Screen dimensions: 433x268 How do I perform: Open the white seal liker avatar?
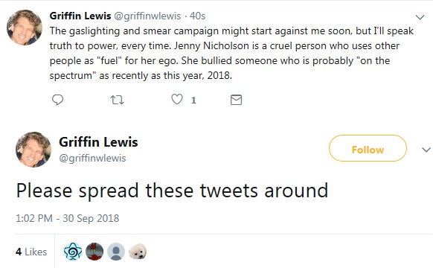138,252
